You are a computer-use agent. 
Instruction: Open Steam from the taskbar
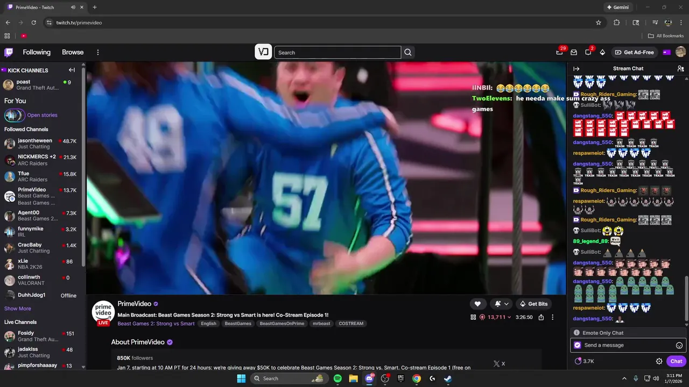pyautogui.click(x=448, y=378)
